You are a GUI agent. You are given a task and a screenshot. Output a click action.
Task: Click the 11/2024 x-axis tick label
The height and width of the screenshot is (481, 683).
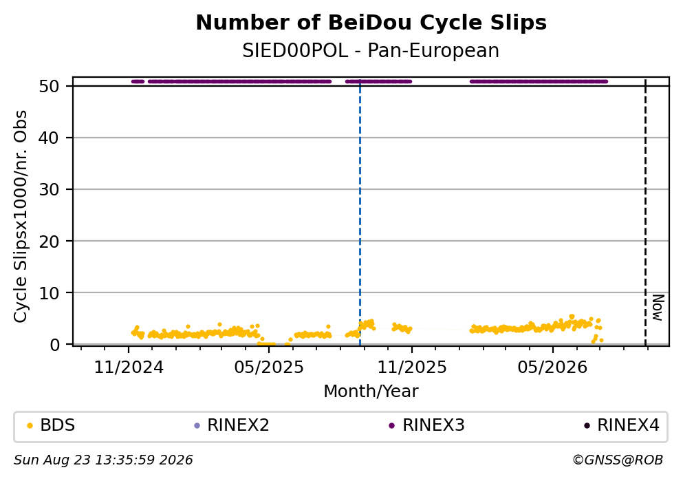129,367
